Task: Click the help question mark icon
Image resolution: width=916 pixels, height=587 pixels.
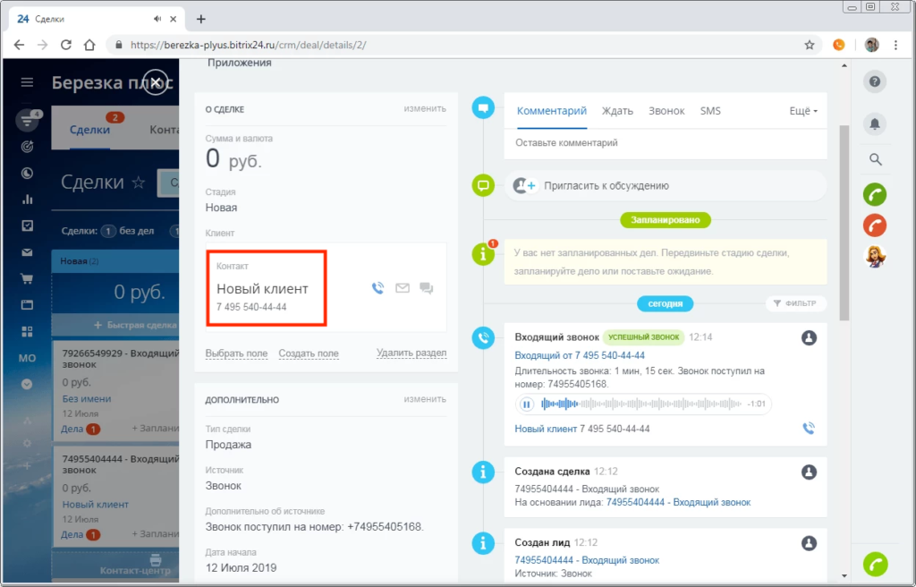Action: 875,81
